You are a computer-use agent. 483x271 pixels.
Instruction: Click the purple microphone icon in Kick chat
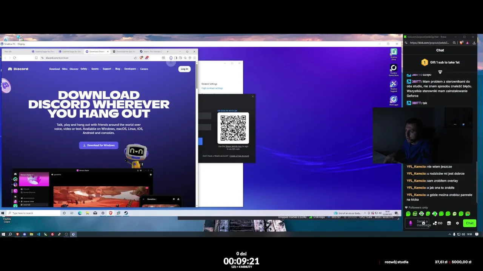411,223
